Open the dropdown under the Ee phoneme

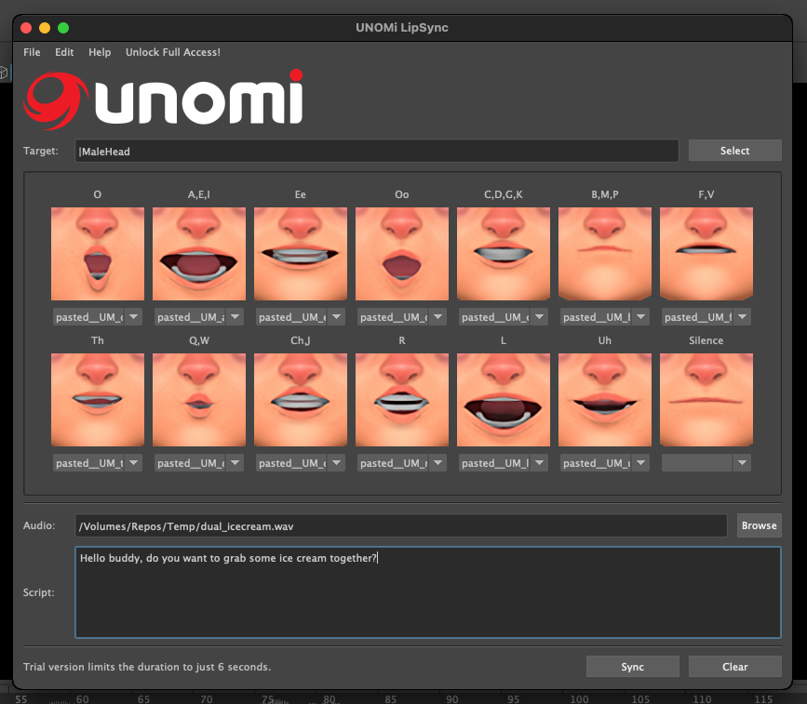point(300,317)
